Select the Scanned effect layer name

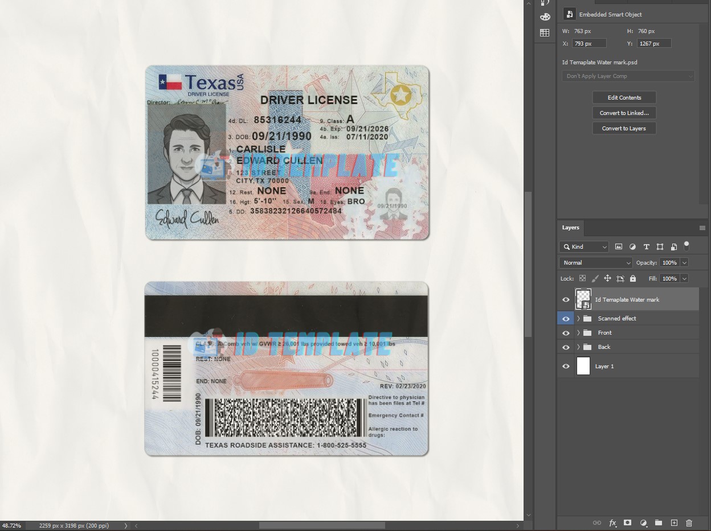(617, 318)
